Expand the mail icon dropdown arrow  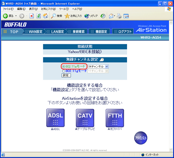[x=115, y=16]
